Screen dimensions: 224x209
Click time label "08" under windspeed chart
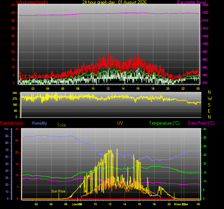[x=78, y=88]
